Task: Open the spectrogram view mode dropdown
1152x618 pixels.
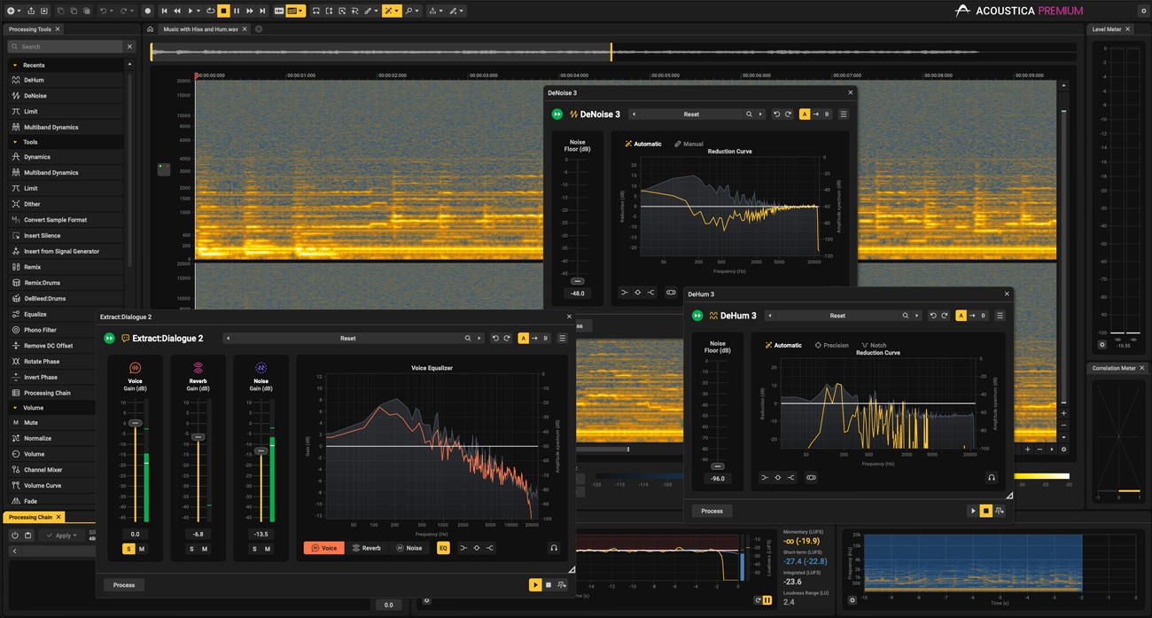Action: tap(296, 11)
